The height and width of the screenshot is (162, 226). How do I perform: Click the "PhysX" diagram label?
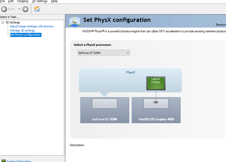tap(131, 72)
